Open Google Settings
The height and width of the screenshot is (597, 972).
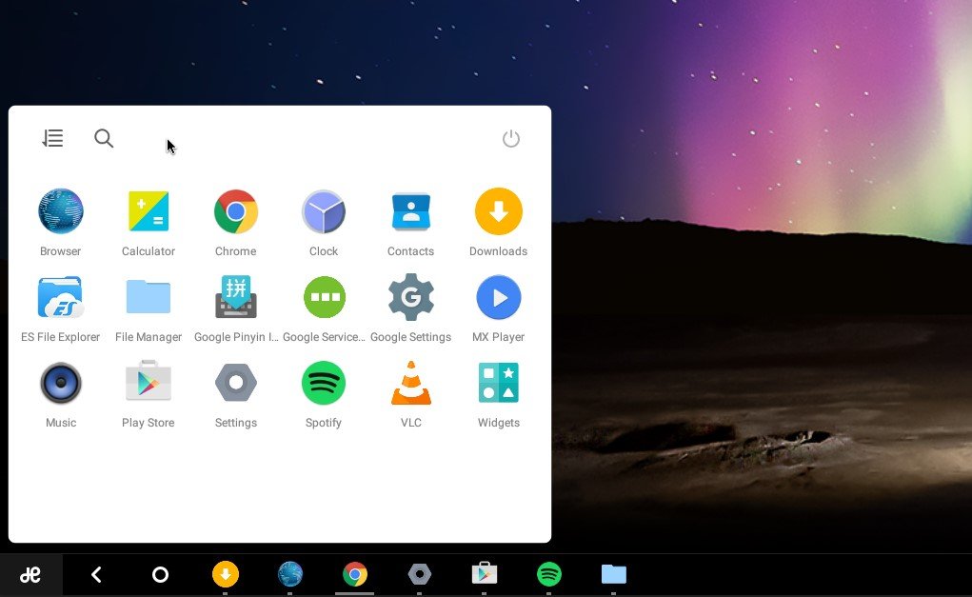point(410,298)
